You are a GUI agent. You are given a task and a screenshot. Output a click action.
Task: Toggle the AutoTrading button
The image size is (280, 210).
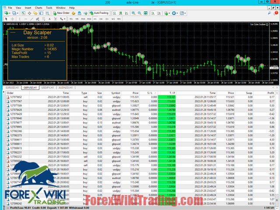click(x=99, y=13)
